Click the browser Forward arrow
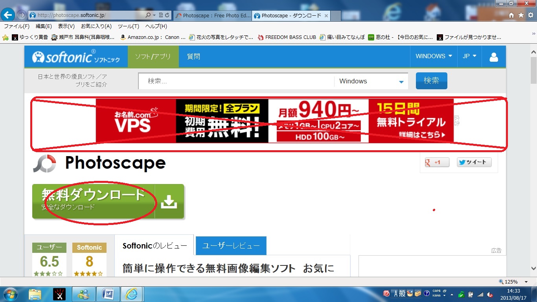537x302 pixels. (22, 15)
